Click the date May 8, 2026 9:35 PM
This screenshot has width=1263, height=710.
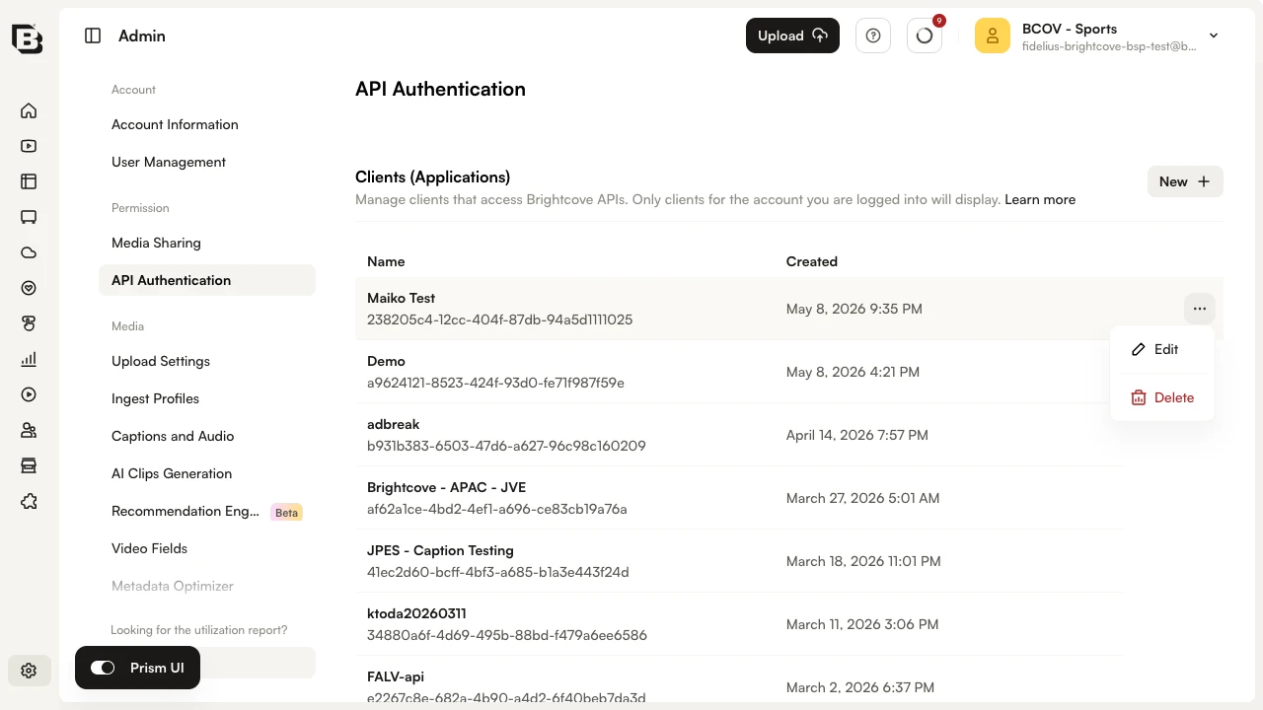click(854, 309)
